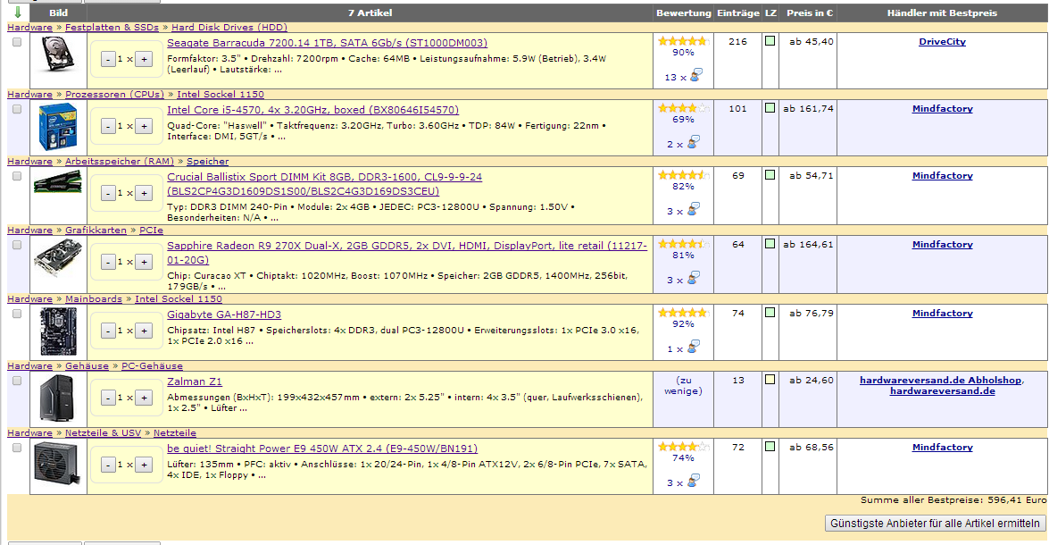Screen dimensions: 1049x545
Task: Click star rating of Crucial Ballistix kit
Action: click(683, 175)
